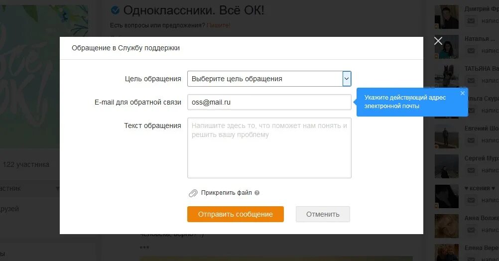
Task: Click the paperclip attach icon
Action: click(x=193, y=193)
